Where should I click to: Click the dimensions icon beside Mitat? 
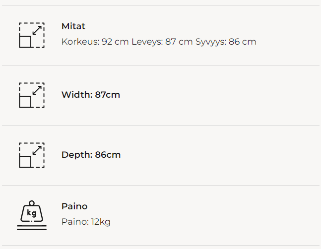coord(32,35)
